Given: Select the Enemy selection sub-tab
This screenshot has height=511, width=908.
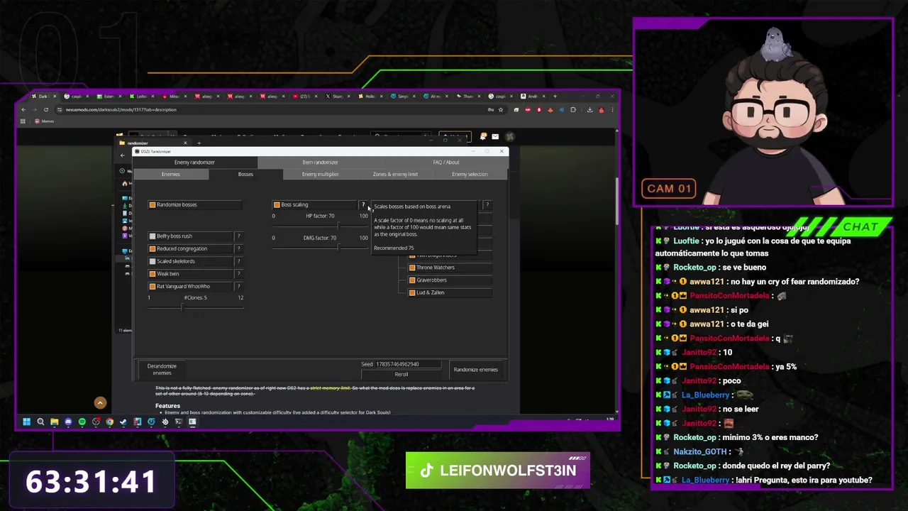Looking at the screenshot, I should [470, 174].
